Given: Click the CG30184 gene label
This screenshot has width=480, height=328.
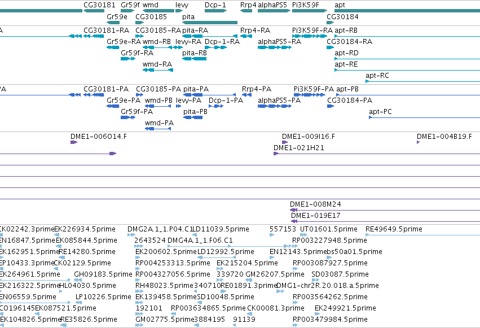Looking at the screenshot, I should pos(342,16).
